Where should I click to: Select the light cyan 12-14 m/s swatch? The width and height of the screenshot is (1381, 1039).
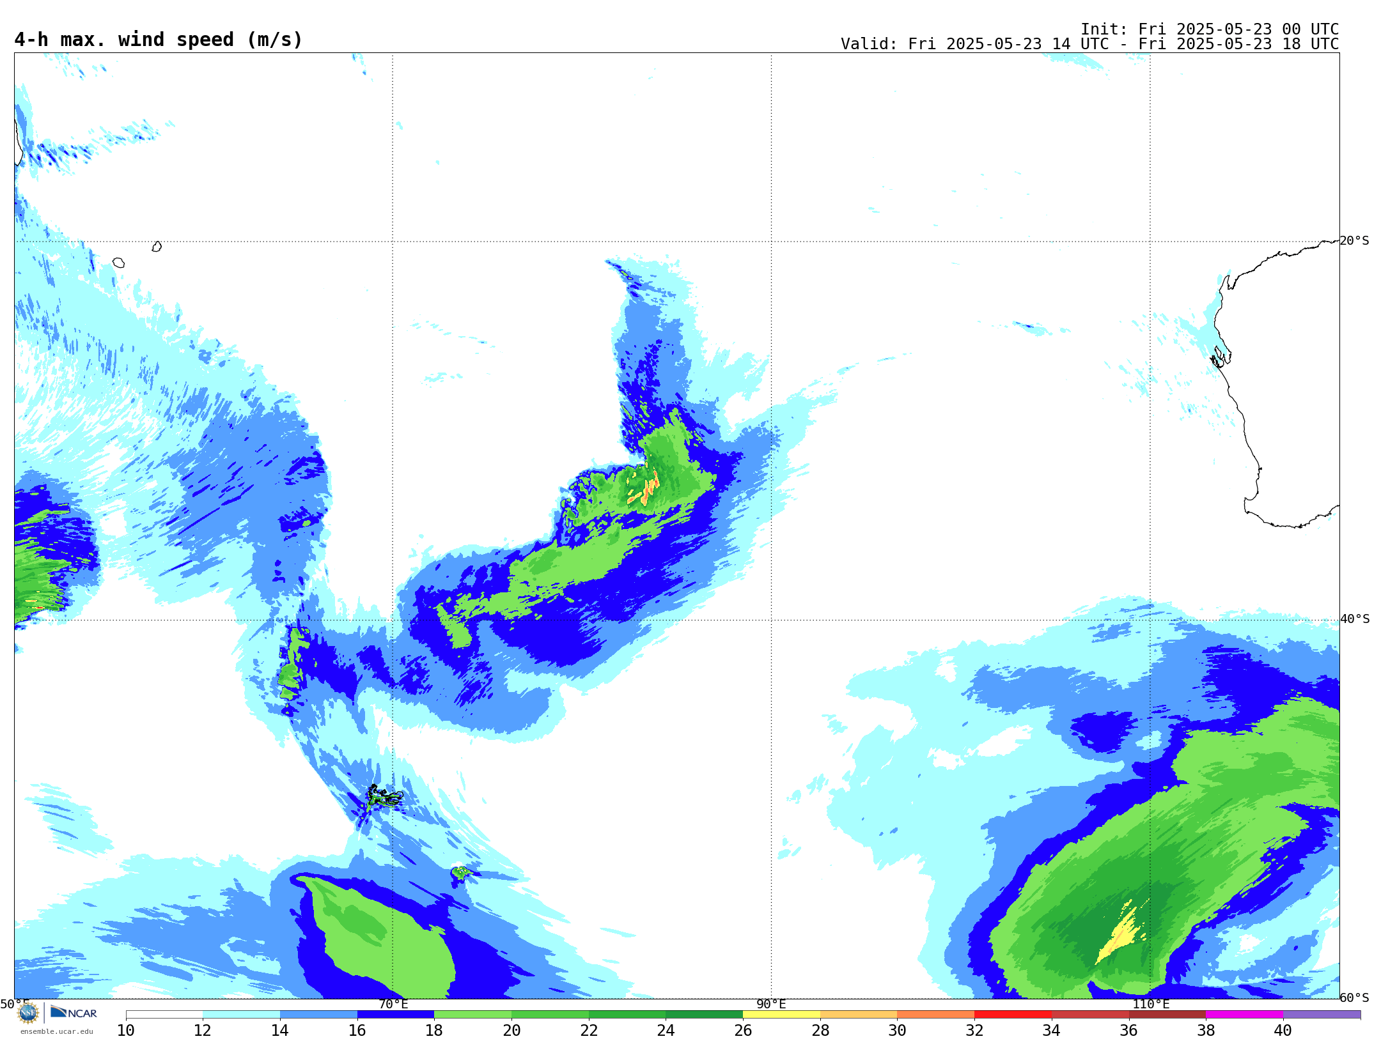point(241,1015)
